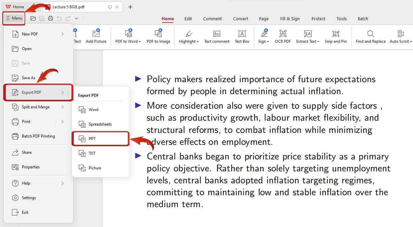Open the Batch ribbon tab
The image size is (413, 227).
coord(363,19)
